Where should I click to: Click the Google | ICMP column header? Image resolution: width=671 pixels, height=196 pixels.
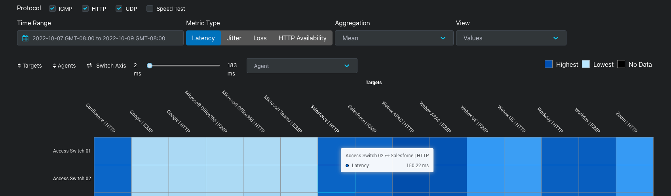(141, 121)
